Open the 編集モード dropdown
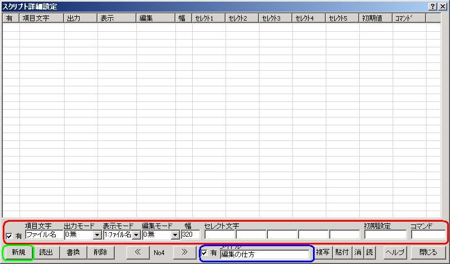 click(x=175, y=235)
